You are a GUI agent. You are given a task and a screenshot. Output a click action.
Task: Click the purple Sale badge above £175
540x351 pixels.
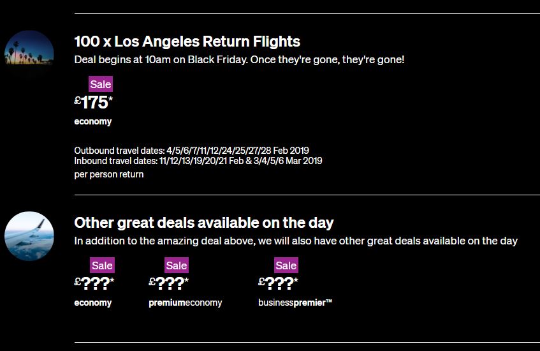pos(101,84)
